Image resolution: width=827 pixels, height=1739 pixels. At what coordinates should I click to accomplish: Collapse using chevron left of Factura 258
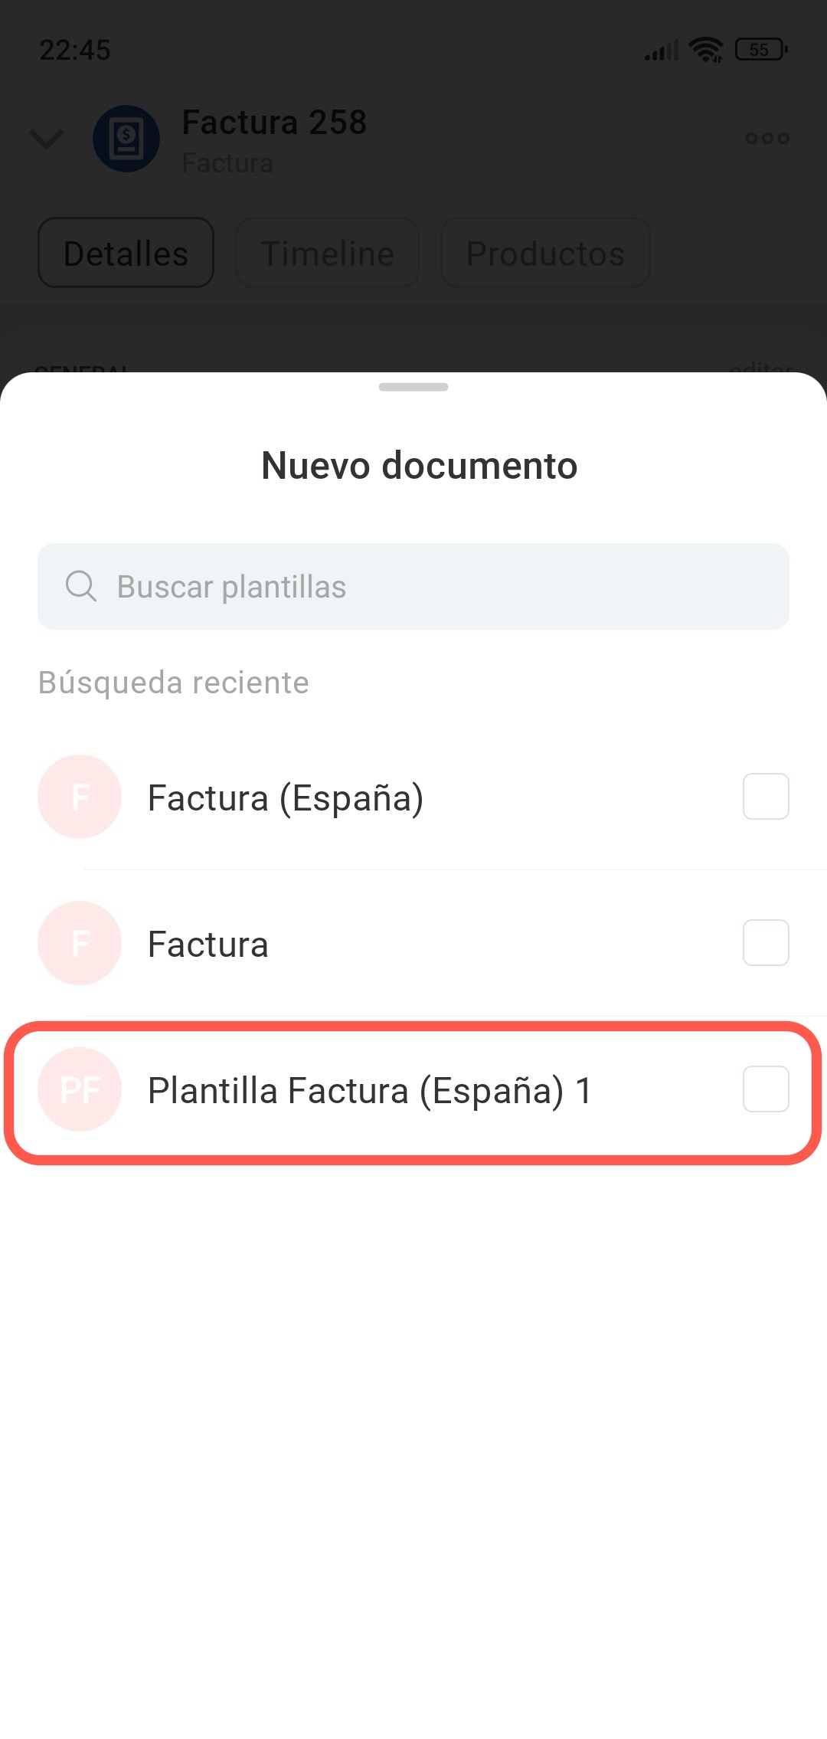tap(46, 139)
